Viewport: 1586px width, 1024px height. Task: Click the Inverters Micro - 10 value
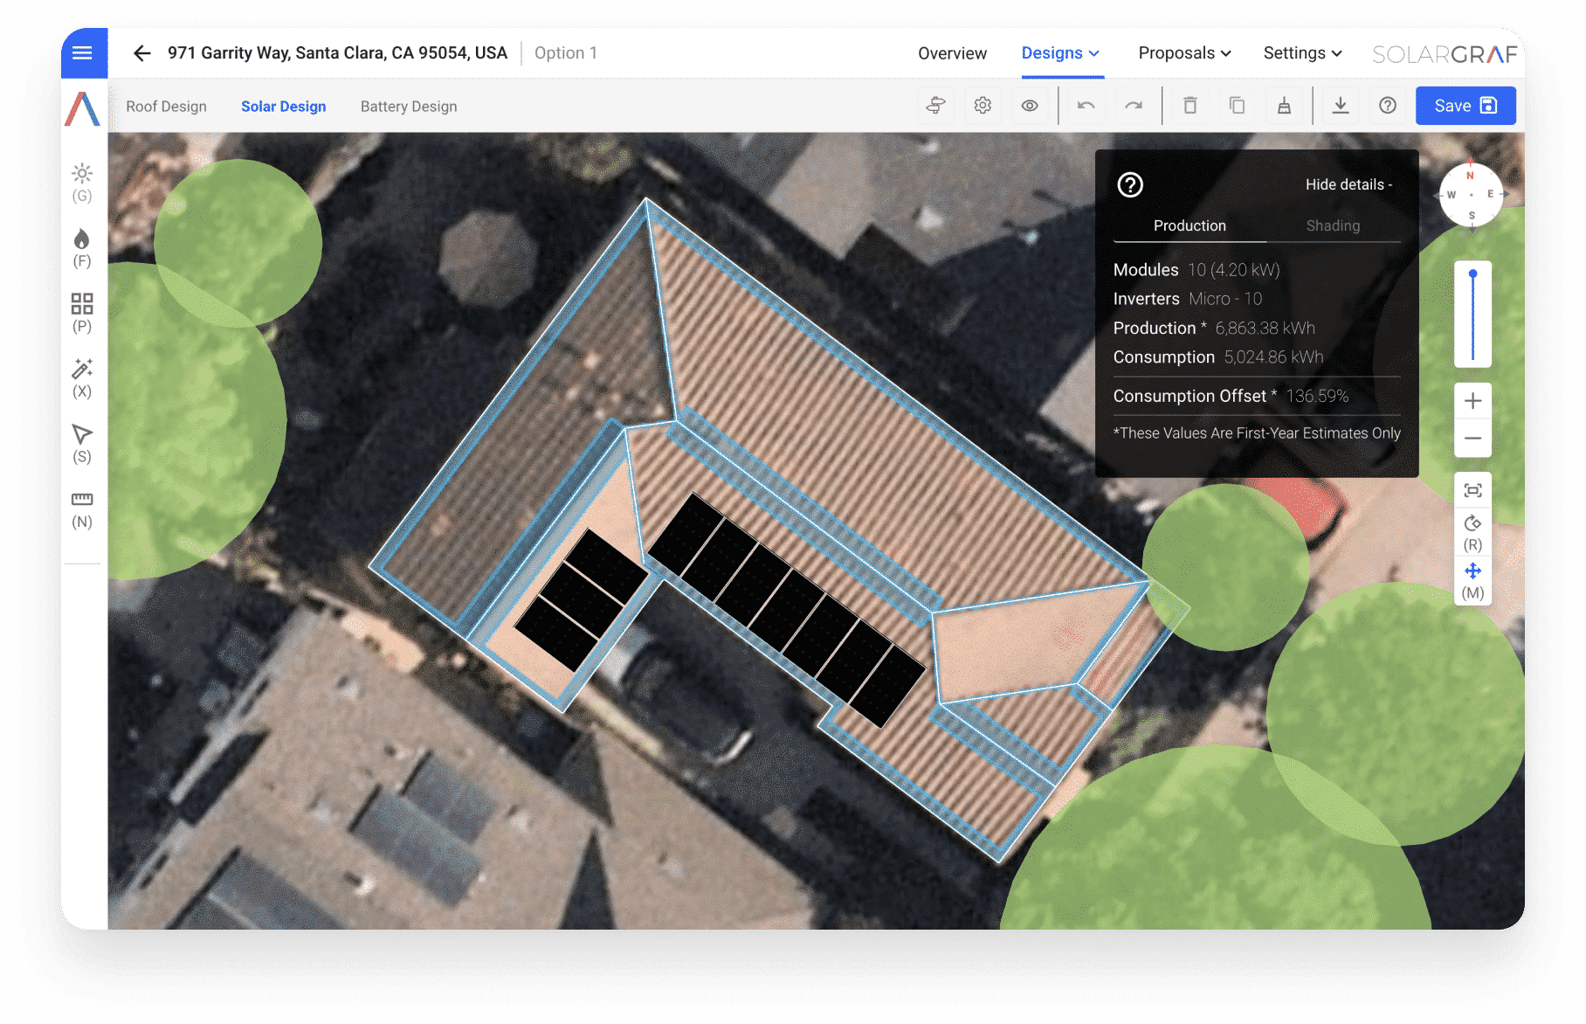tap(1225, 299)
